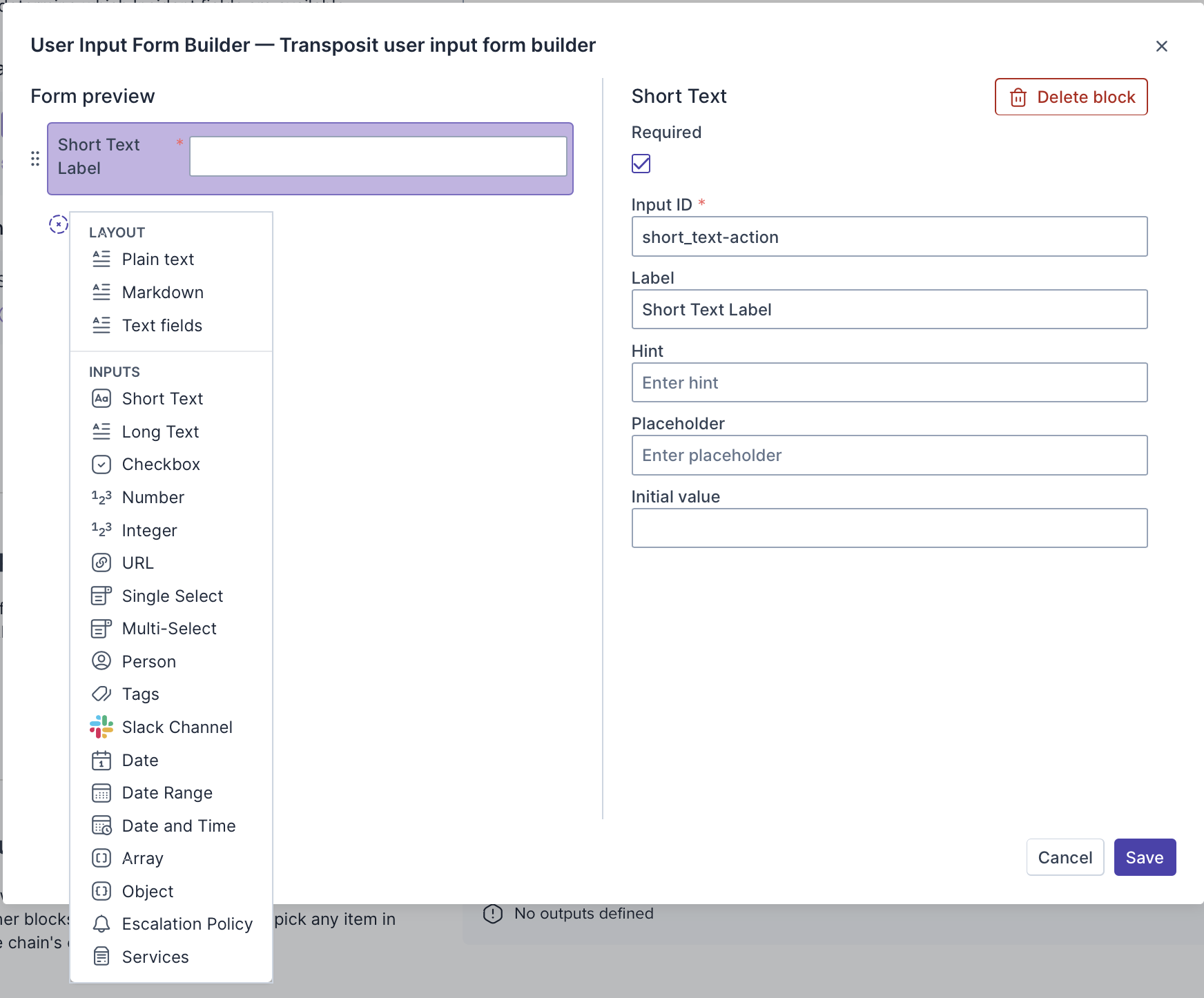Insert a Checkbox input block
Viewport: 1204px width, 998px height.
161,464
